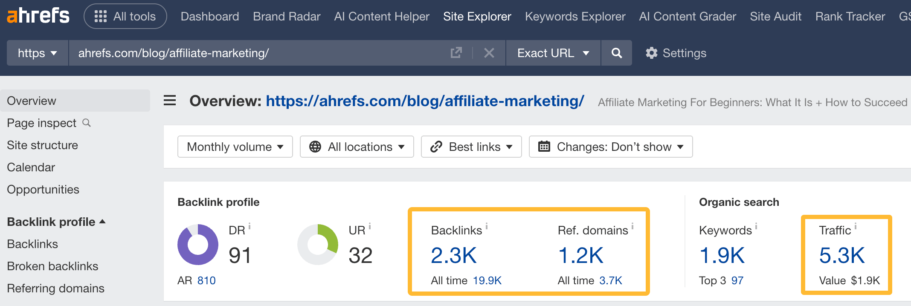Select Overview in the sidebar

pos(75,101)
